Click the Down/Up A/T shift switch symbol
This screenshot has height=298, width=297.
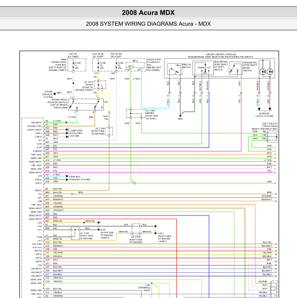point(203,68)
